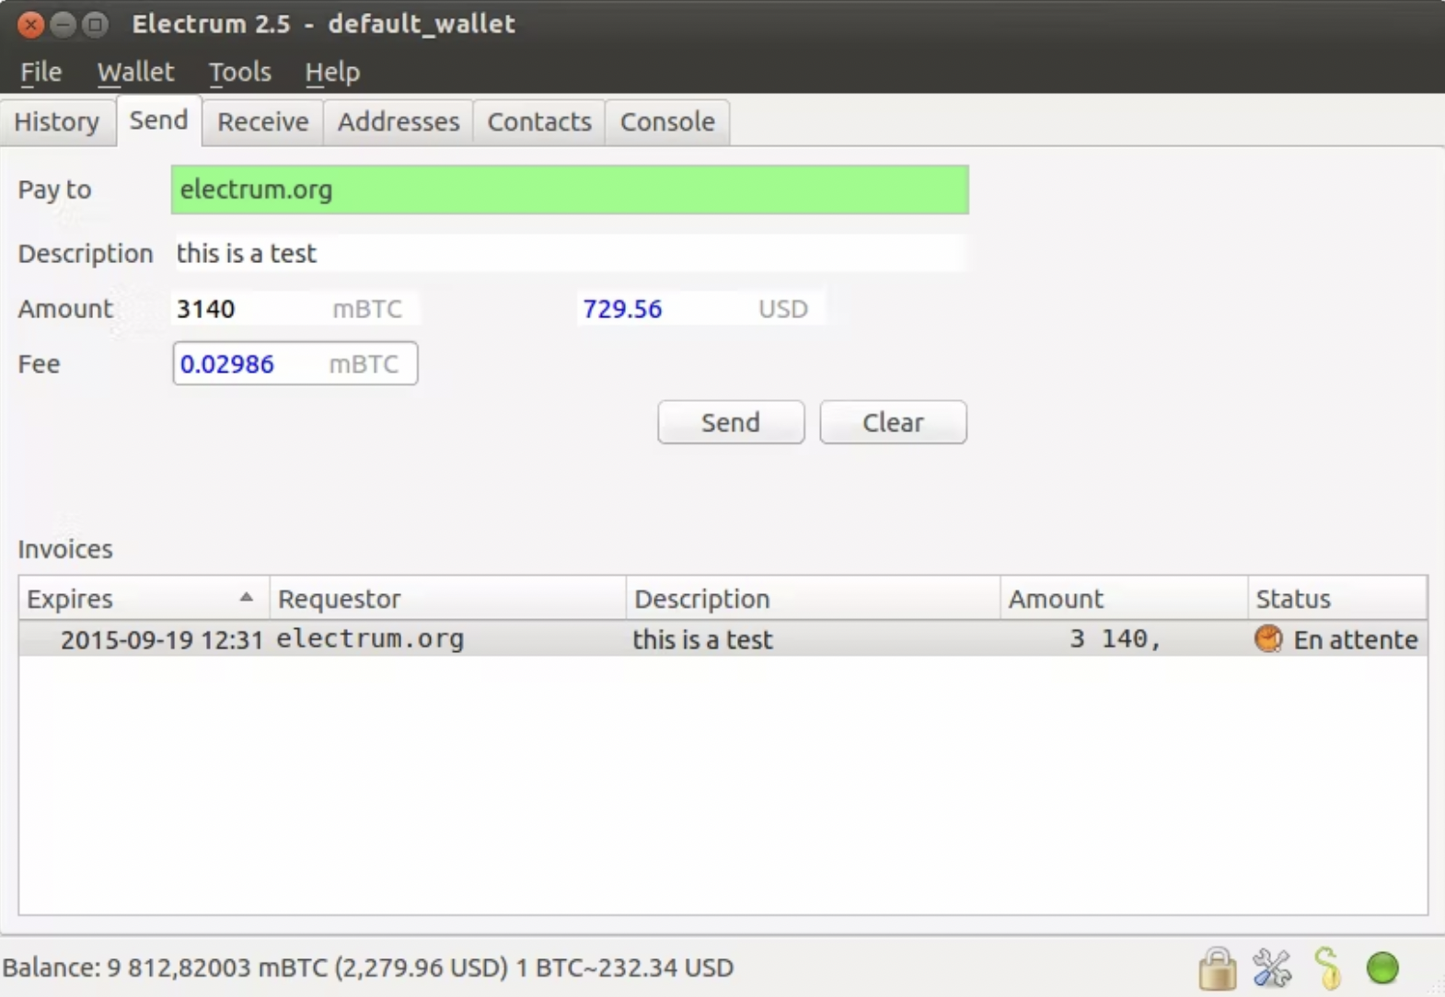The height and width of the screenshot is (997, 1445).
Task: Click the Fee mBTC field
Action: pyautogui.click(x=295, y=363)
